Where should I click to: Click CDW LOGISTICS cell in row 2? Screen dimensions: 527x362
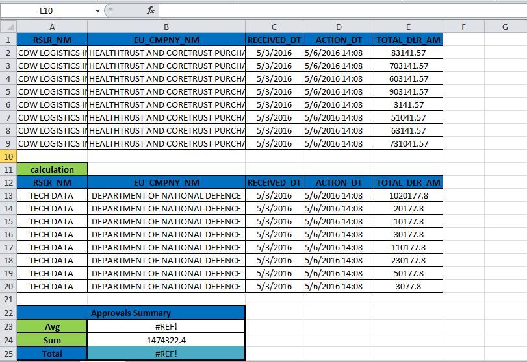[x=52, y=53]
